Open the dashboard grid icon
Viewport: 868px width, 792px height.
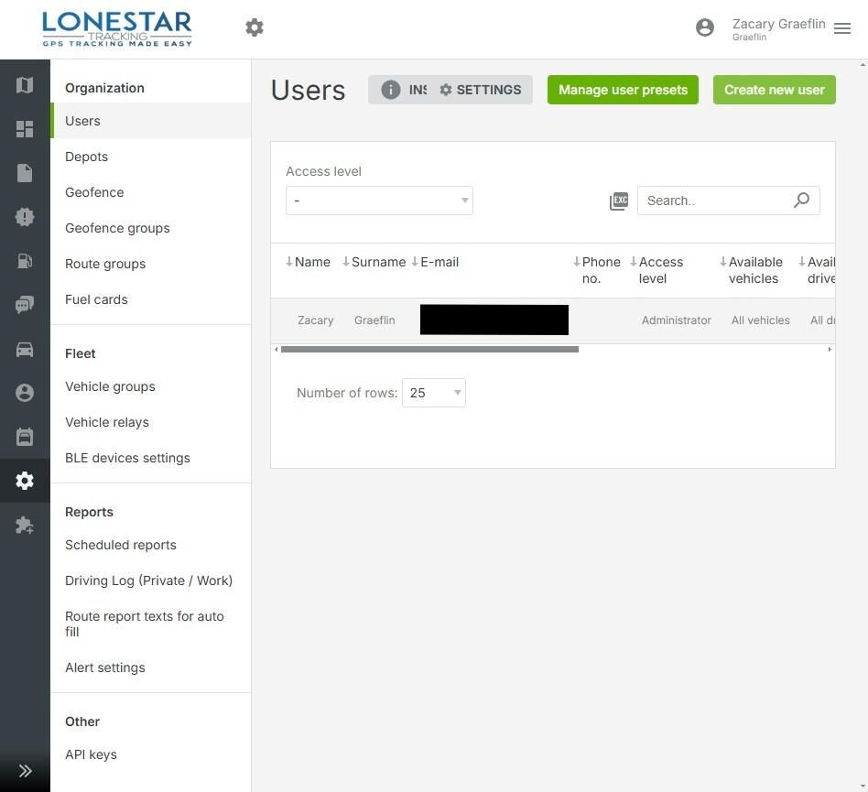pos(25,129)
